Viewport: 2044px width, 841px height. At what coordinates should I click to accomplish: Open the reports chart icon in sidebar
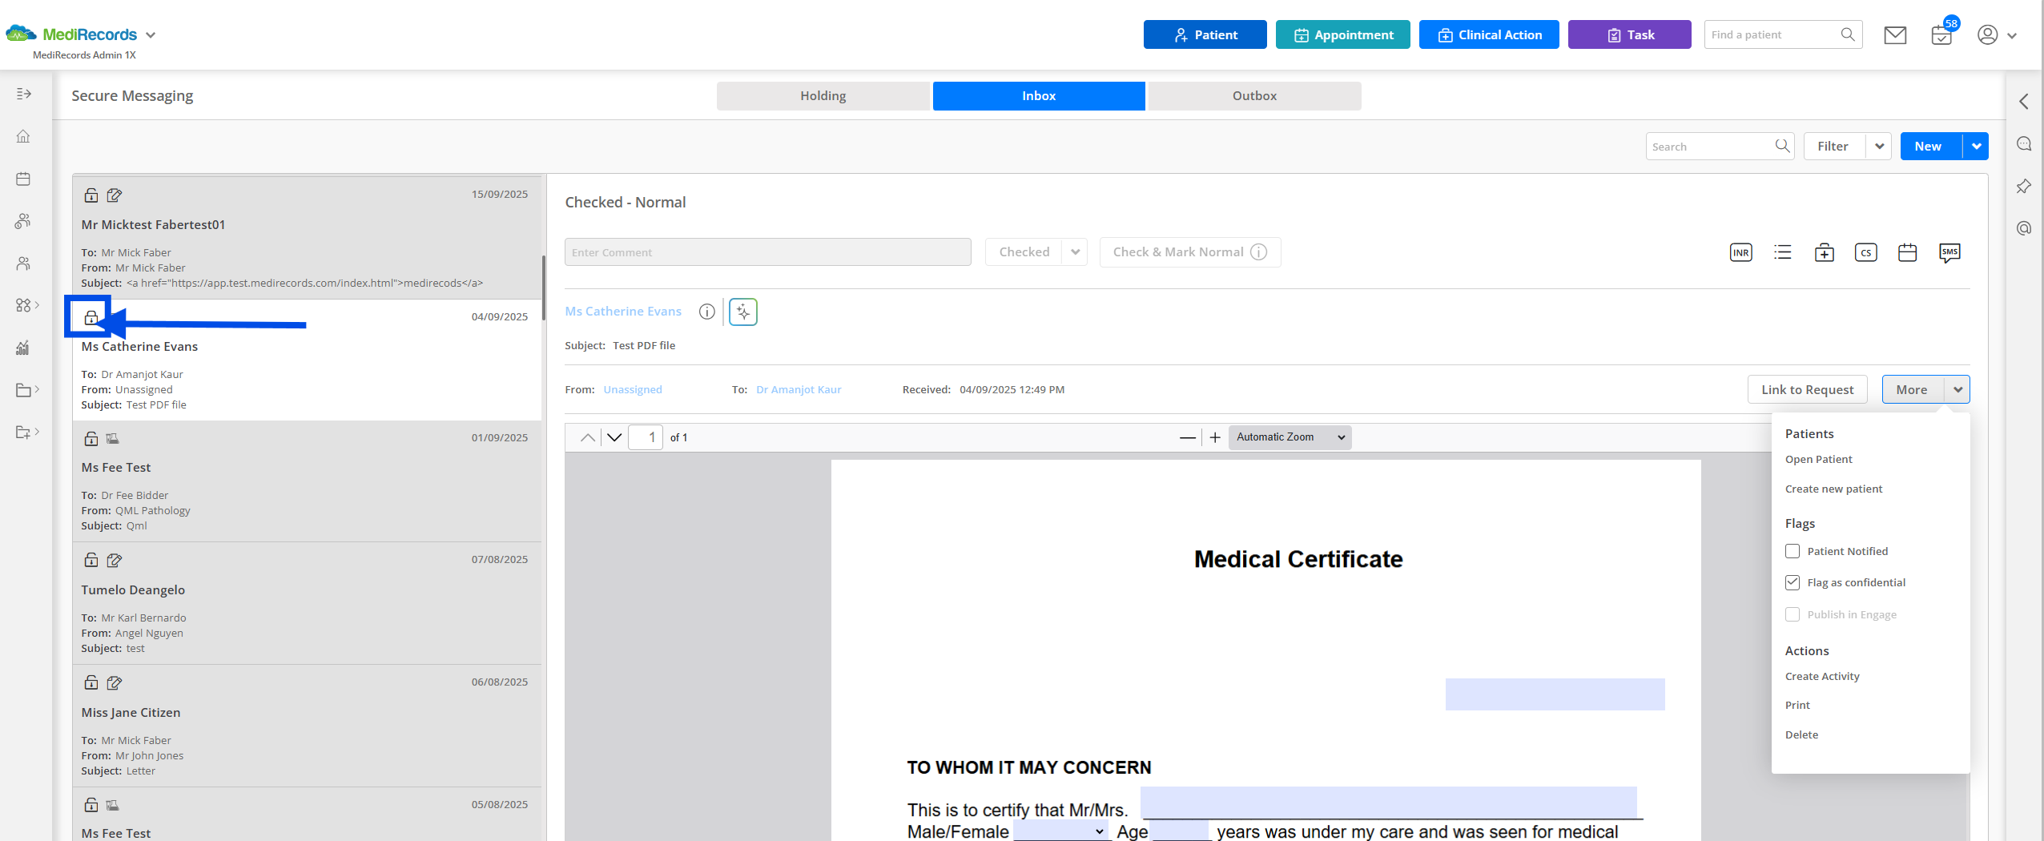coord(23,348)
